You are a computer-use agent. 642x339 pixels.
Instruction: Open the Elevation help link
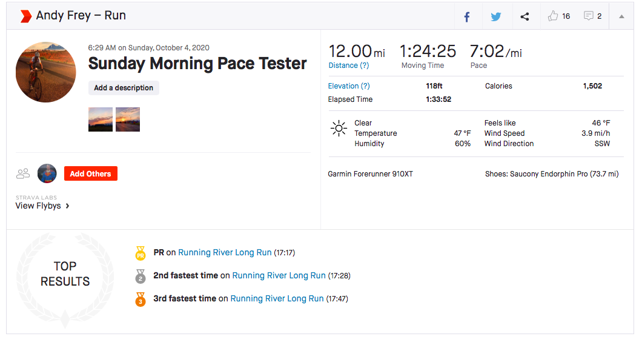[x=349, y=86]
